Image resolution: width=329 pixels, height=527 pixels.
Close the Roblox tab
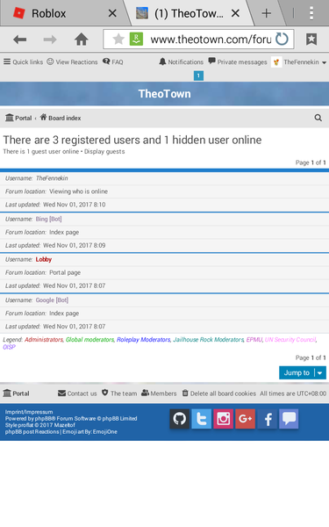112,13
